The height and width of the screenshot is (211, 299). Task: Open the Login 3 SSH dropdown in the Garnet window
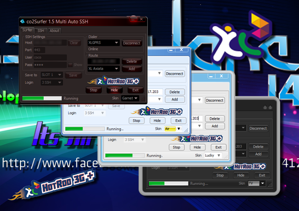(x=51, y=82)
